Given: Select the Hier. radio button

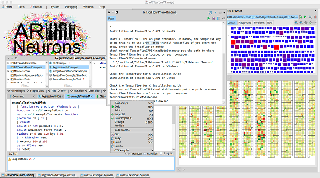Looking at the screenshot, I should (x=59, y=91).
